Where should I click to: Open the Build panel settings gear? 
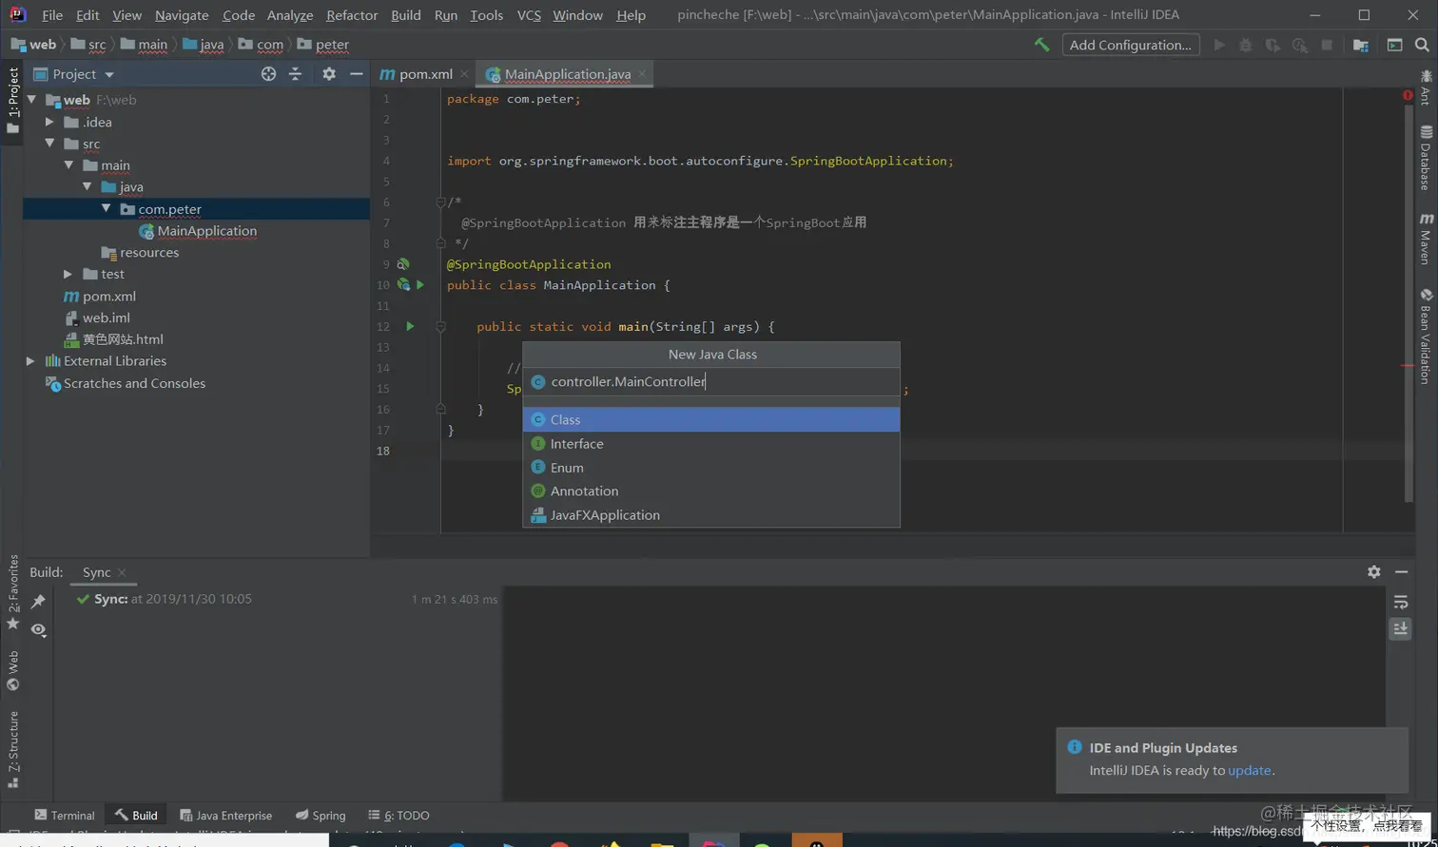[1374, 571]
